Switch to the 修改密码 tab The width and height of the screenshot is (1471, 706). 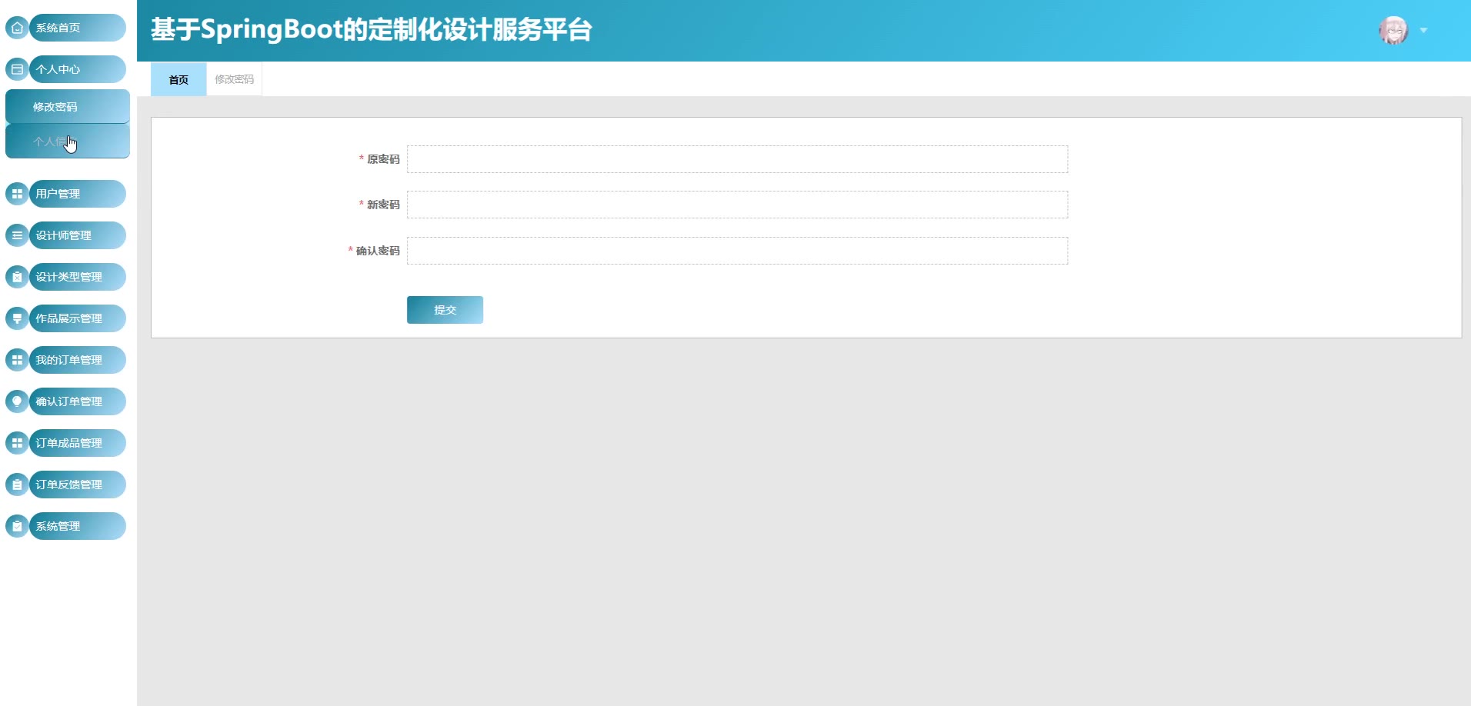tap(234, 79)
